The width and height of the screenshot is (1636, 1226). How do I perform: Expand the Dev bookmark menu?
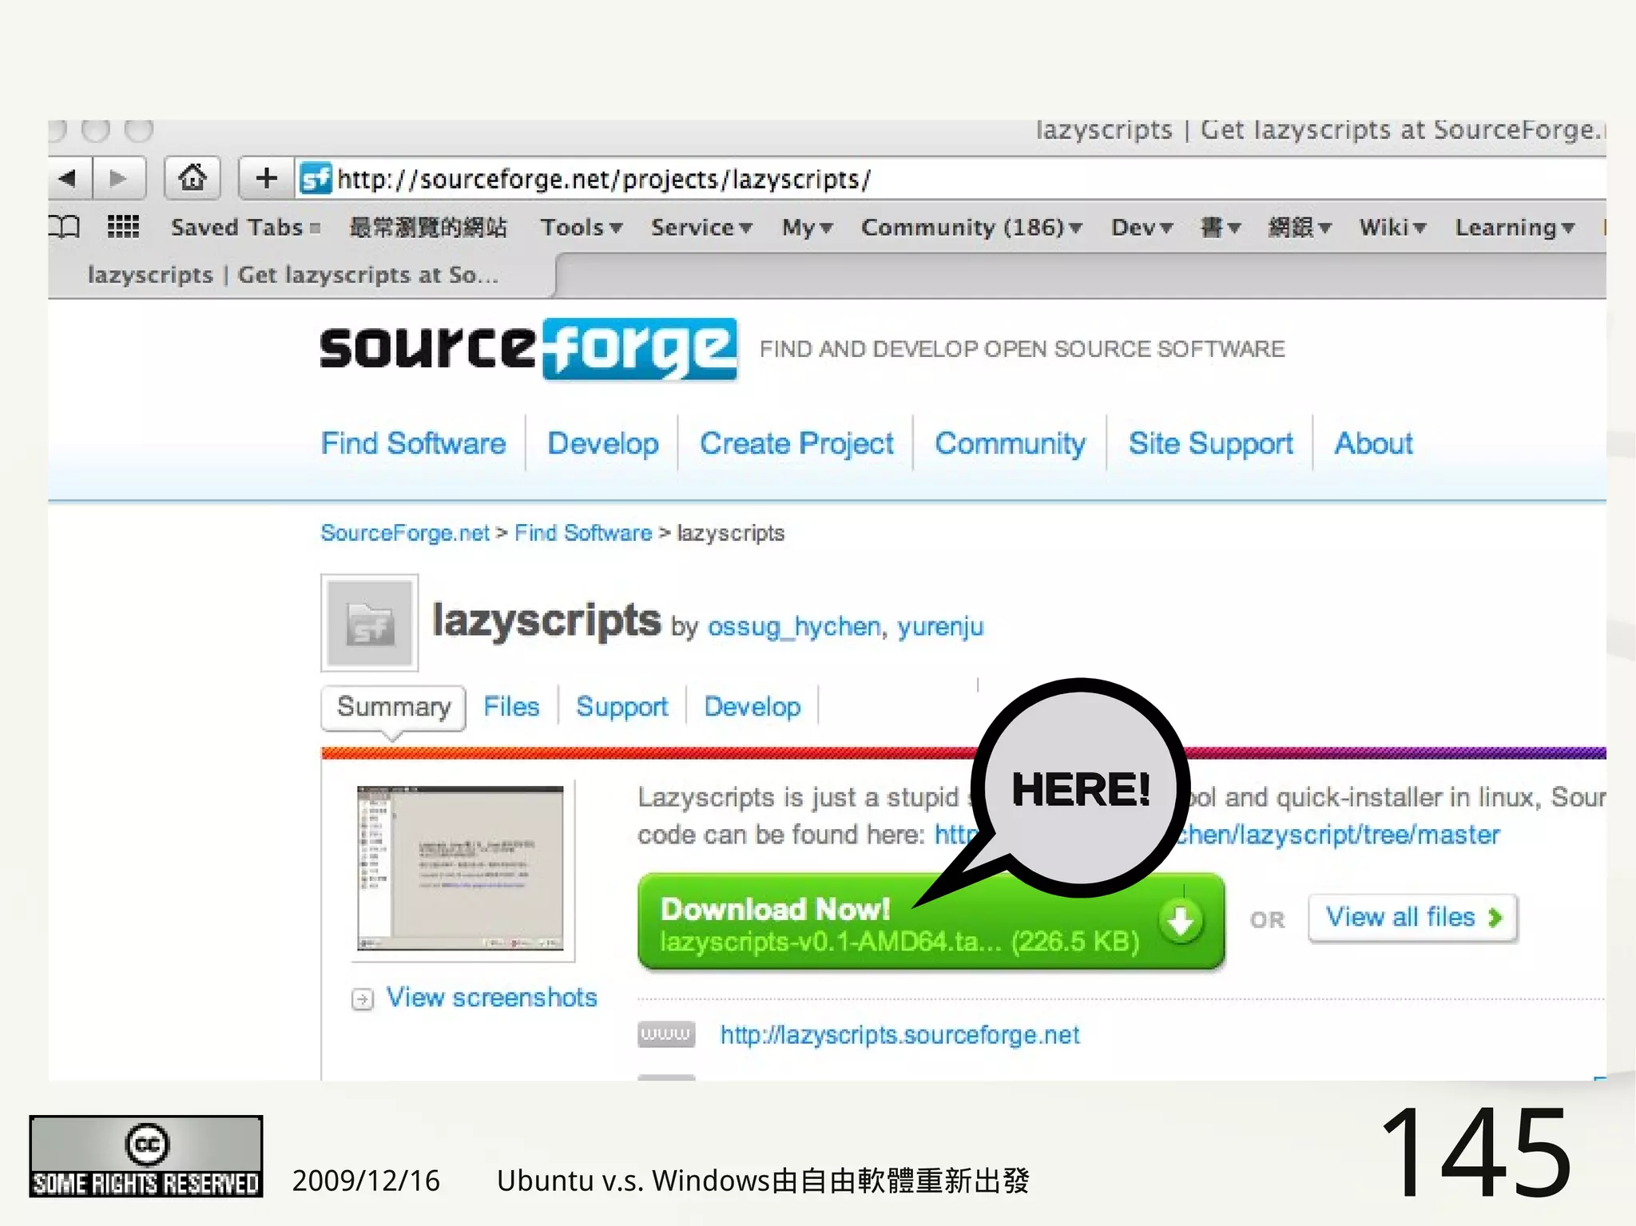click(x=1142, y=228)
